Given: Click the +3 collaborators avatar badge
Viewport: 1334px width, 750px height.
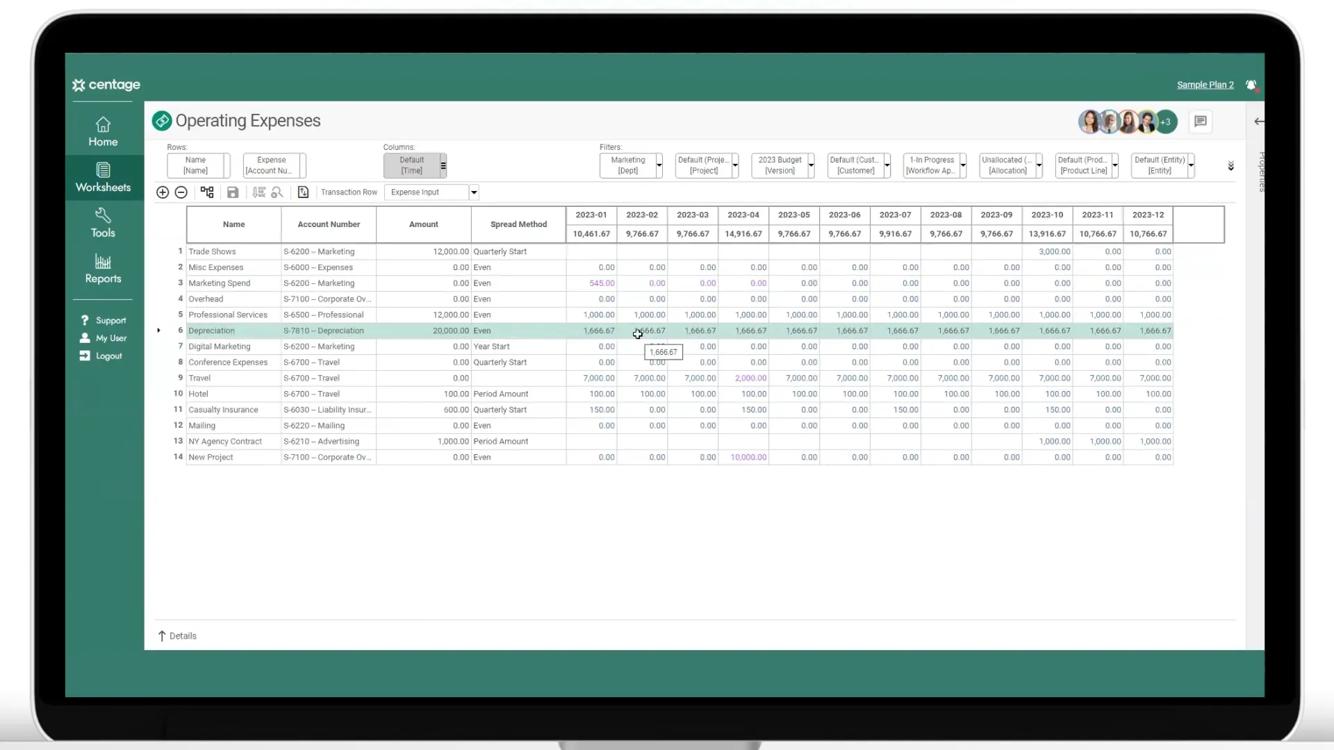Looking at the screenshot, I should 1167,122.
